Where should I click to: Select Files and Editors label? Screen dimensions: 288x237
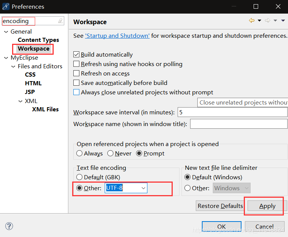[x=40, y=66]
